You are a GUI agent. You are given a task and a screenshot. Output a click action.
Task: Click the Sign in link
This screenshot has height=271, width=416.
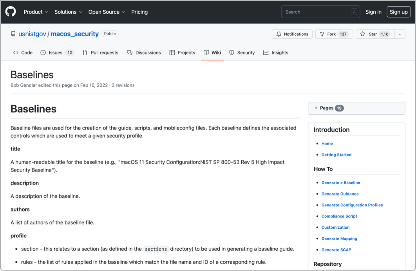tap(373, 12)
